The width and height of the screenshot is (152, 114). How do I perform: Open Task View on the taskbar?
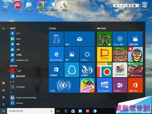click(58, 111)
